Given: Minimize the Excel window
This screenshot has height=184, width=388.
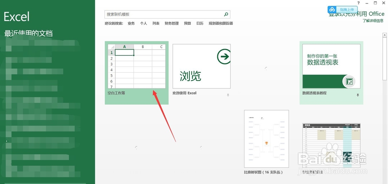Looking at the screenshot, I should pos(367,3).
